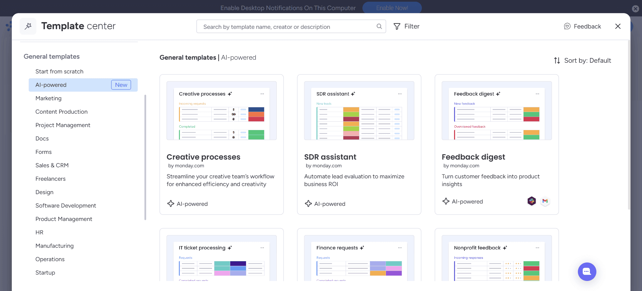Click the Feedback digest card title
Image resolution: width=642 pixels, height=291 pixels.
point(473,157)
